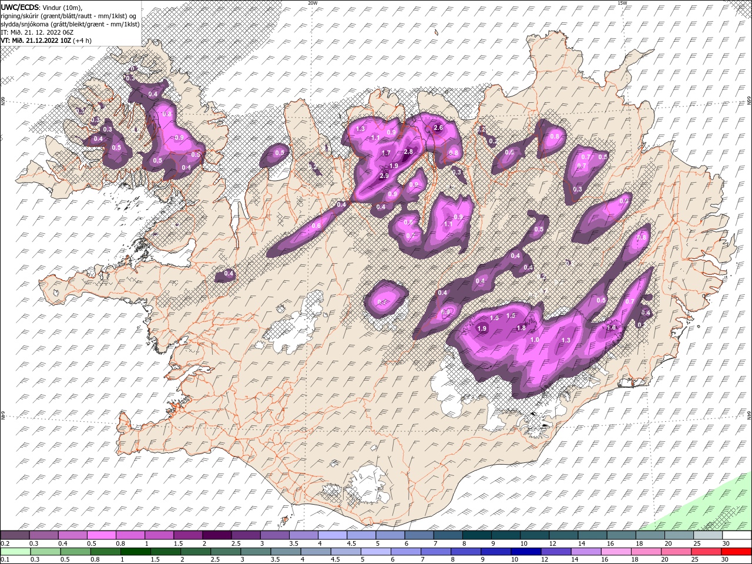Click the '1.7' snowfall value on map
Image resolution: width=752 pixels, height=564 pixels.
pos(386,153)
